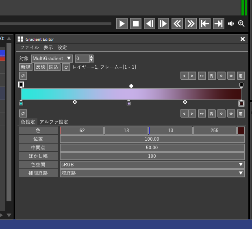Start playback with the play button
Viewport: 252px width, 229px height.
[122, 24]
